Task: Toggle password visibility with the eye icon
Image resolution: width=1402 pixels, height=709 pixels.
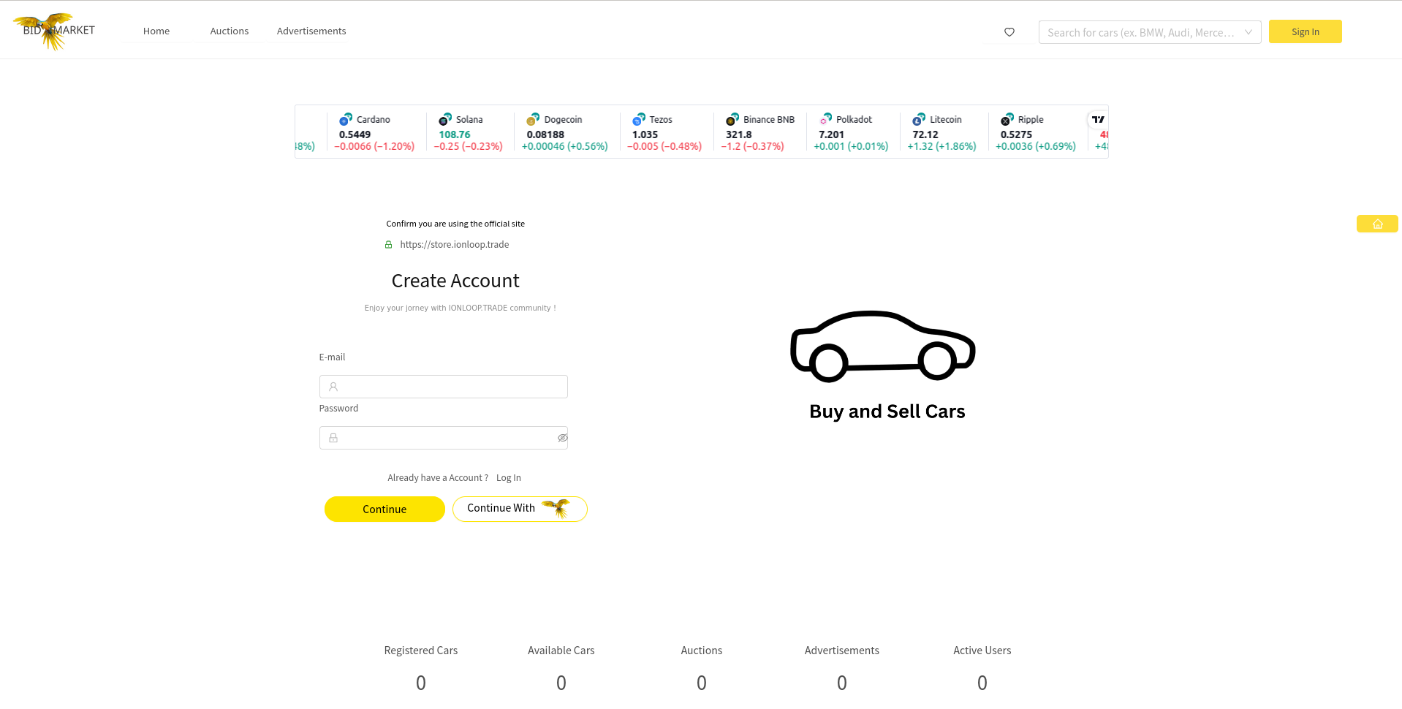Action: [562, 437]
